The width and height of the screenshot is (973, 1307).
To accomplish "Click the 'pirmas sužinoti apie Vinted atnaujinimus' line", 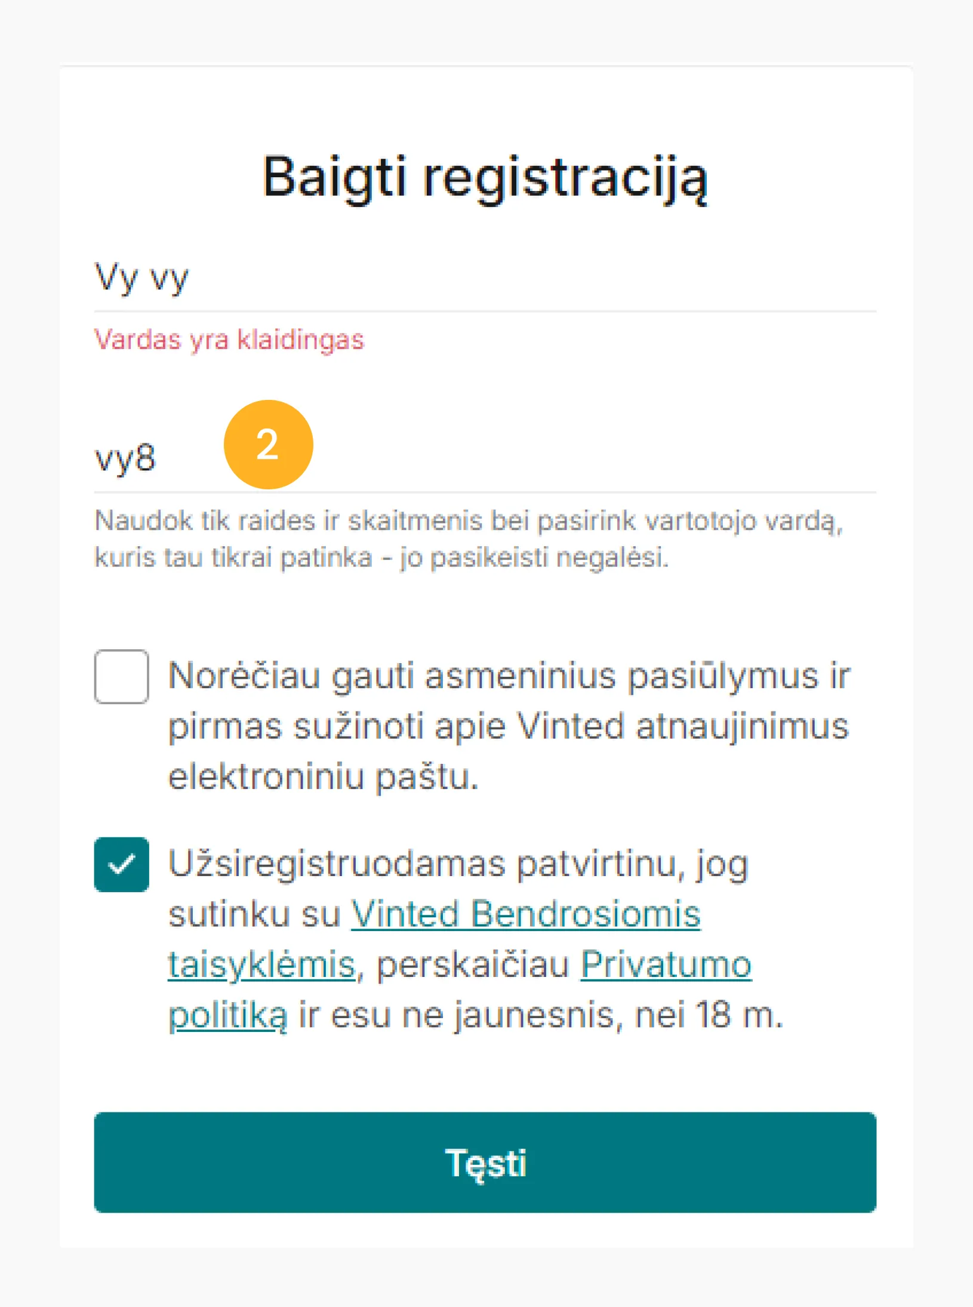I will click(x=508, y=727).
